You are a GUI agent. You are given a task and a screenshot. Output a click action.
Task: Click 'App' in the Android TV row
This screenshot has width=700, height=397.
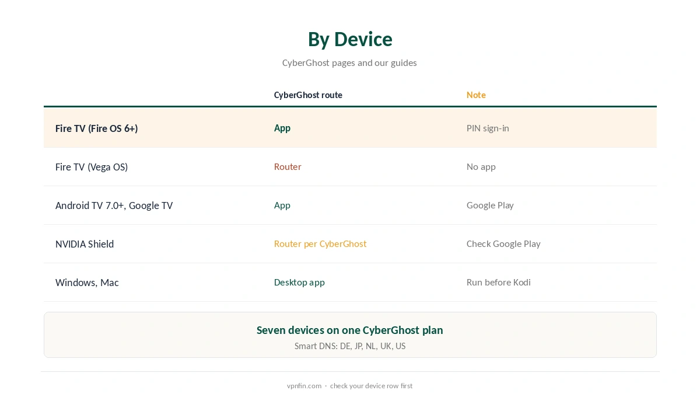click(x=282, y=205)
